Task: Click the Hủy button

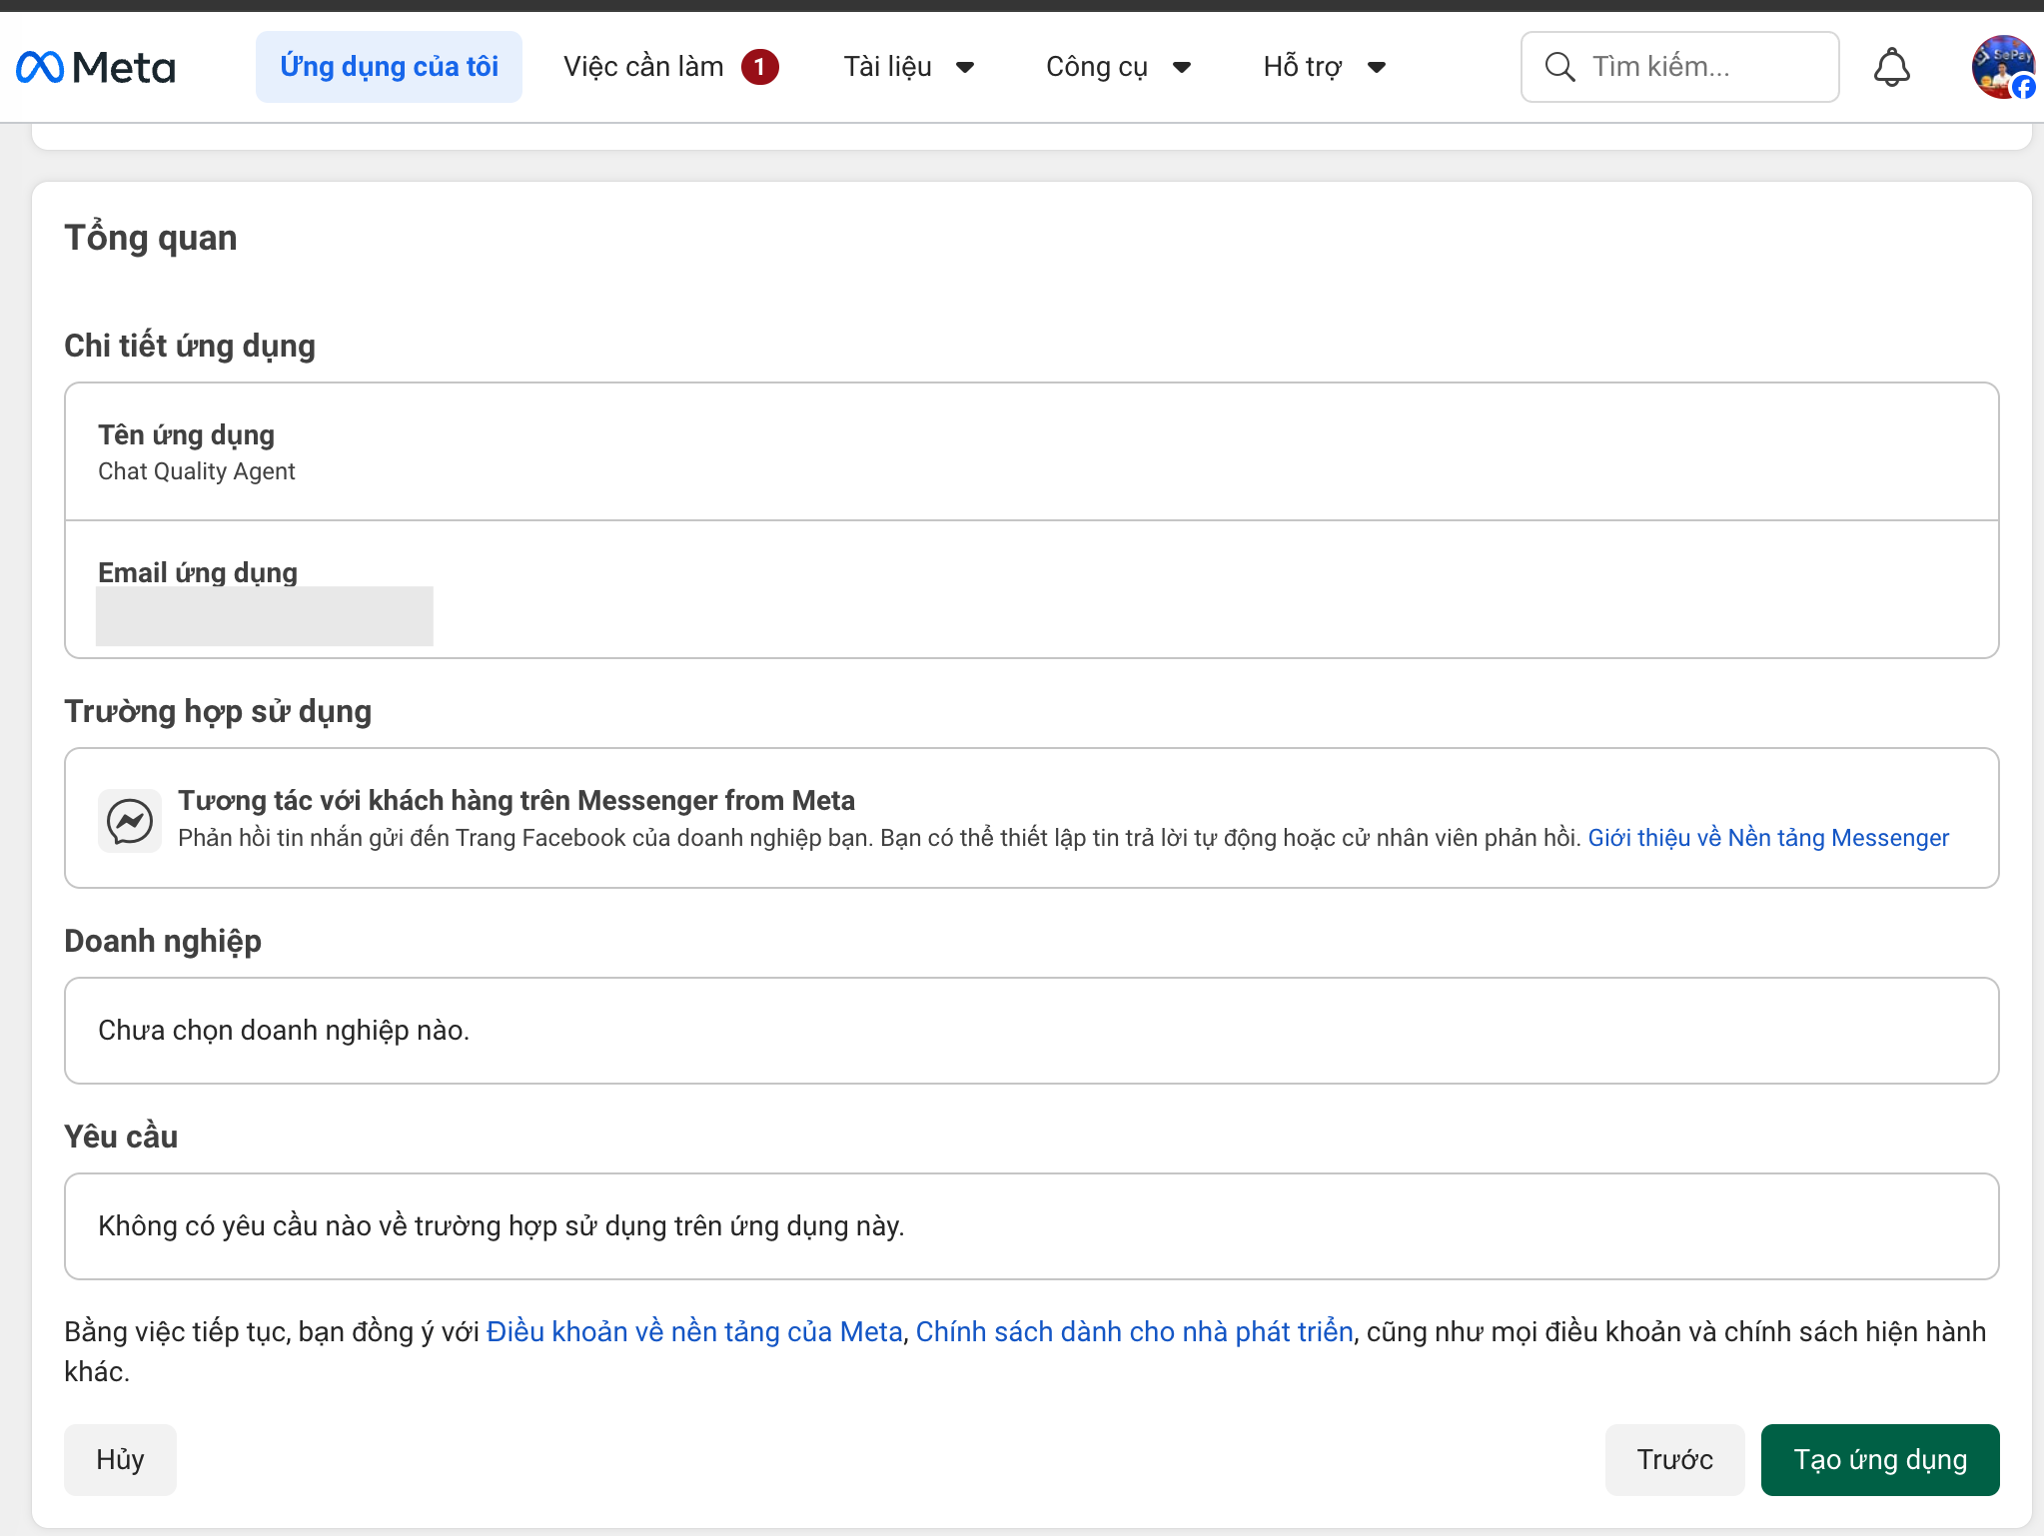Action: coord(120,1459)
